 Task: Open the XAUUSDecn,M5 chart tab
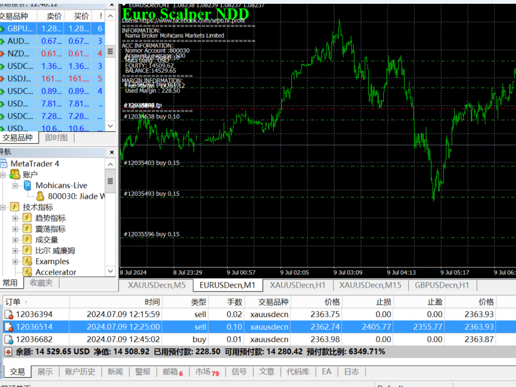[157, 285]
